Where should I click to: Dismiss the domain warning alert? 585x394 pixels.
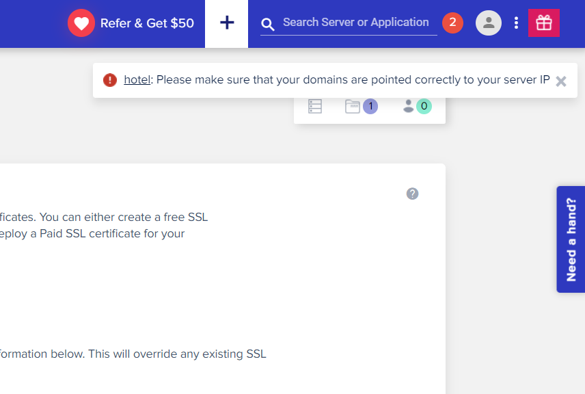coord(561,81)
